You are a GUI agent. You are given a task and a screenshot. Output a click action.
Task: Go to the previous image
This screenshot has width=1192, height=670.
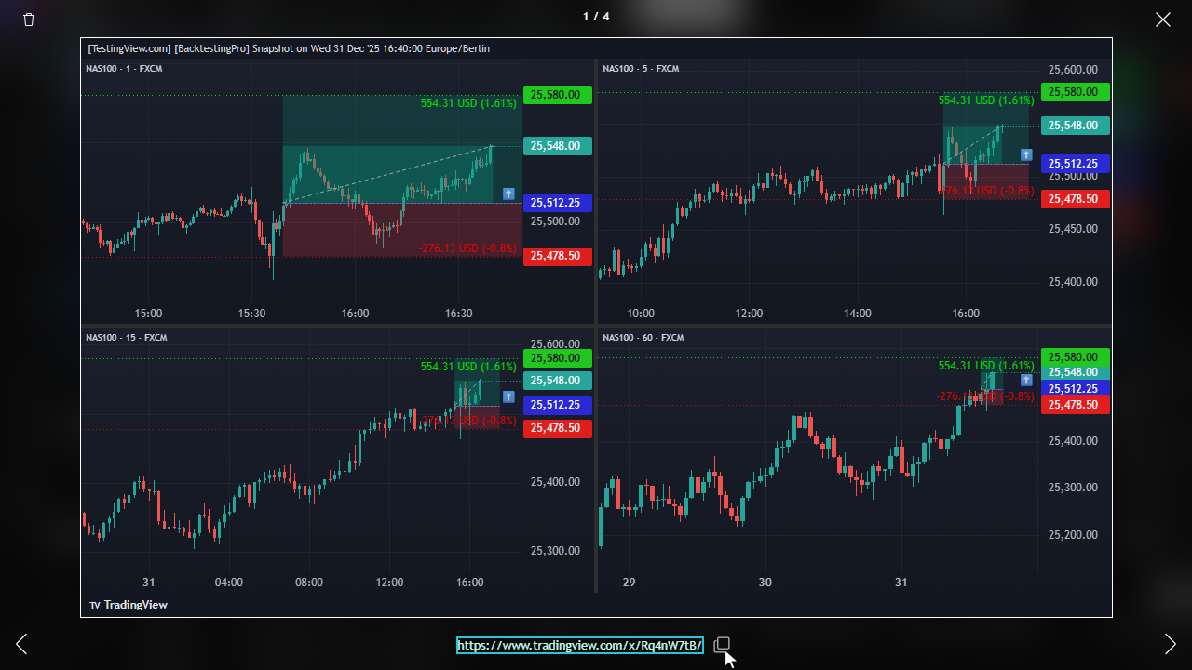[21, 644]
